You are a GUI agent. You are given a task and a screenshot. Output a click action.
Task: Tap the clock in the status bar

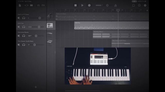21,1
